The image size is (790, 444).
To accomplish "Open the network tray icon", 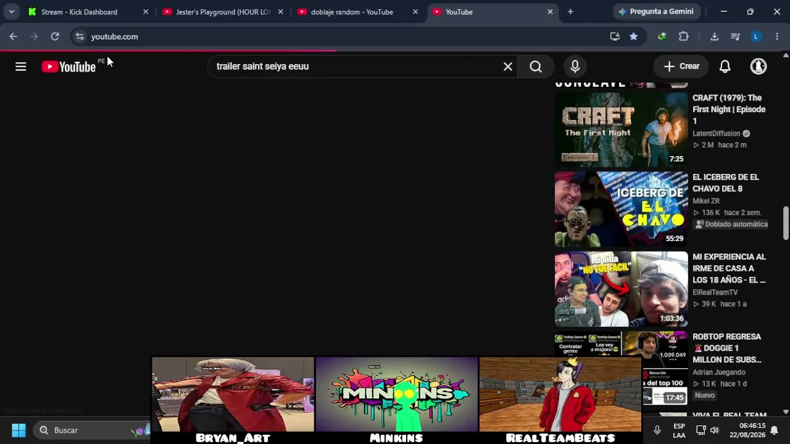I will 701,430.
